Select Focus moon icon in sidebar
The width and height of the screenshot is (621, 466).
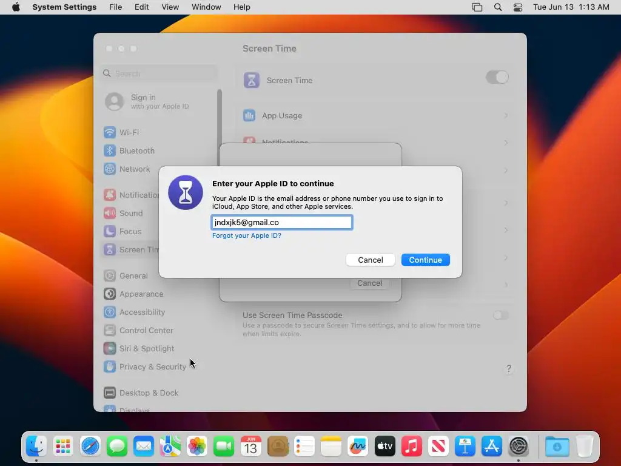coord(110,231)
